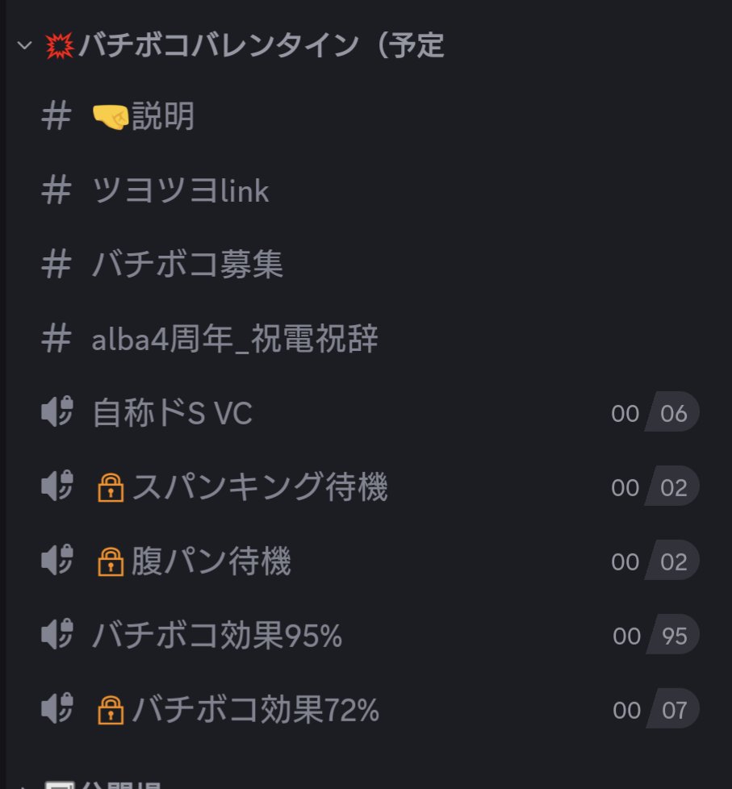Click the 00 07 user limit badge
732x789 pixels.
(x=655, y=709)
